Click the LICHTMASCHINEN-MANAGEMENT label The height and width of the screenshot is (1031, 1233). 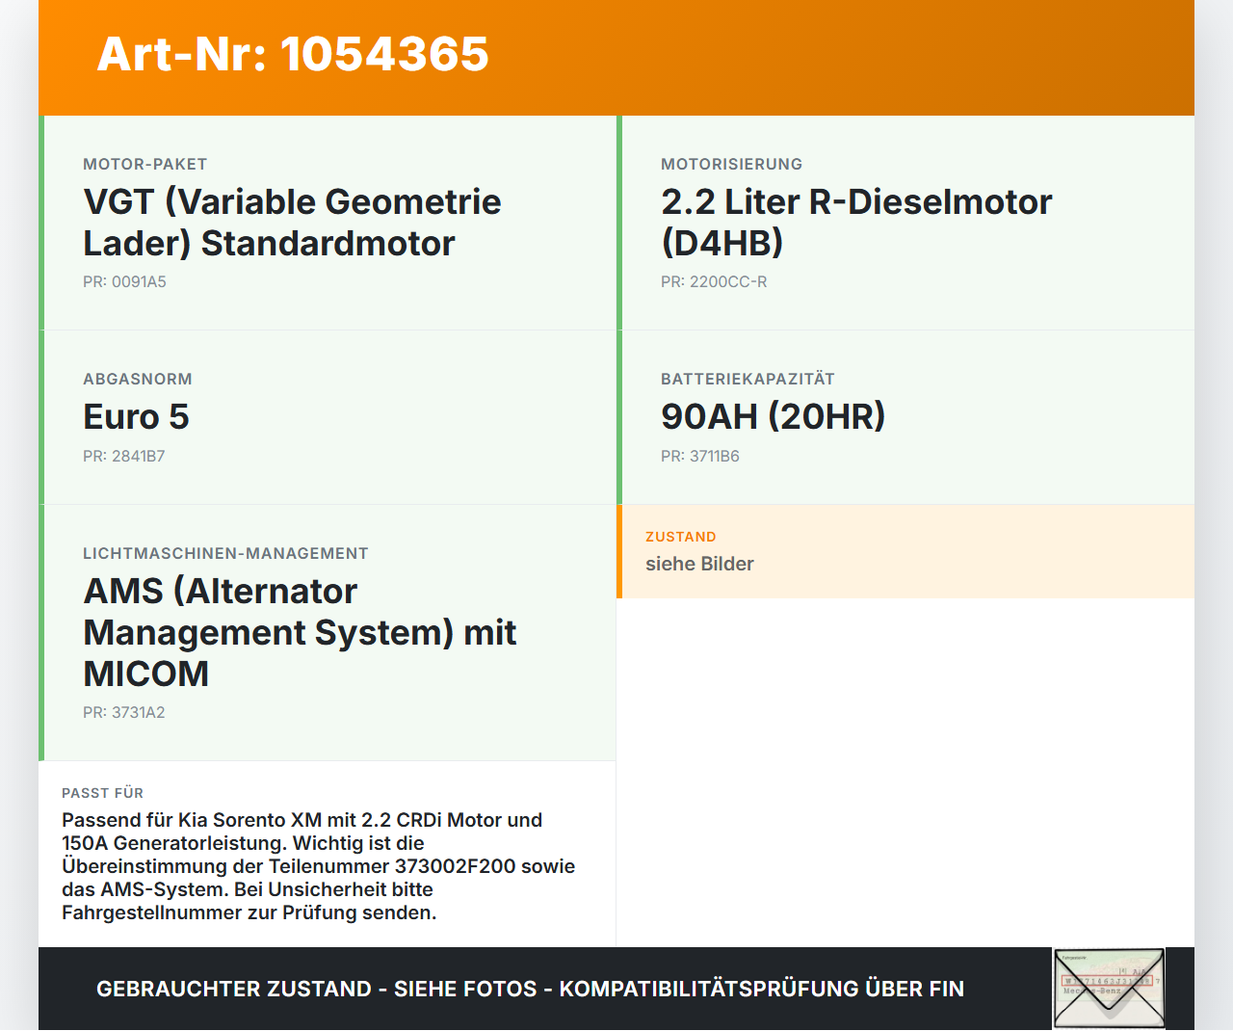[x=225, y=553]
